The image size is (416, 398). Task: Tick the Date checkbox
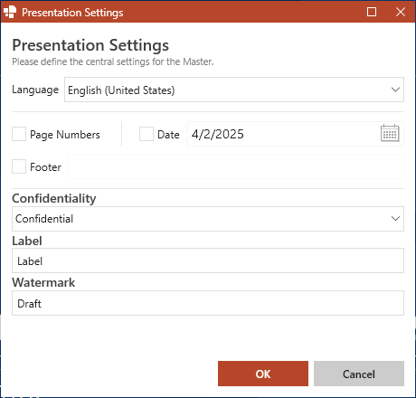pyautogui.click(x=147, y=134)
